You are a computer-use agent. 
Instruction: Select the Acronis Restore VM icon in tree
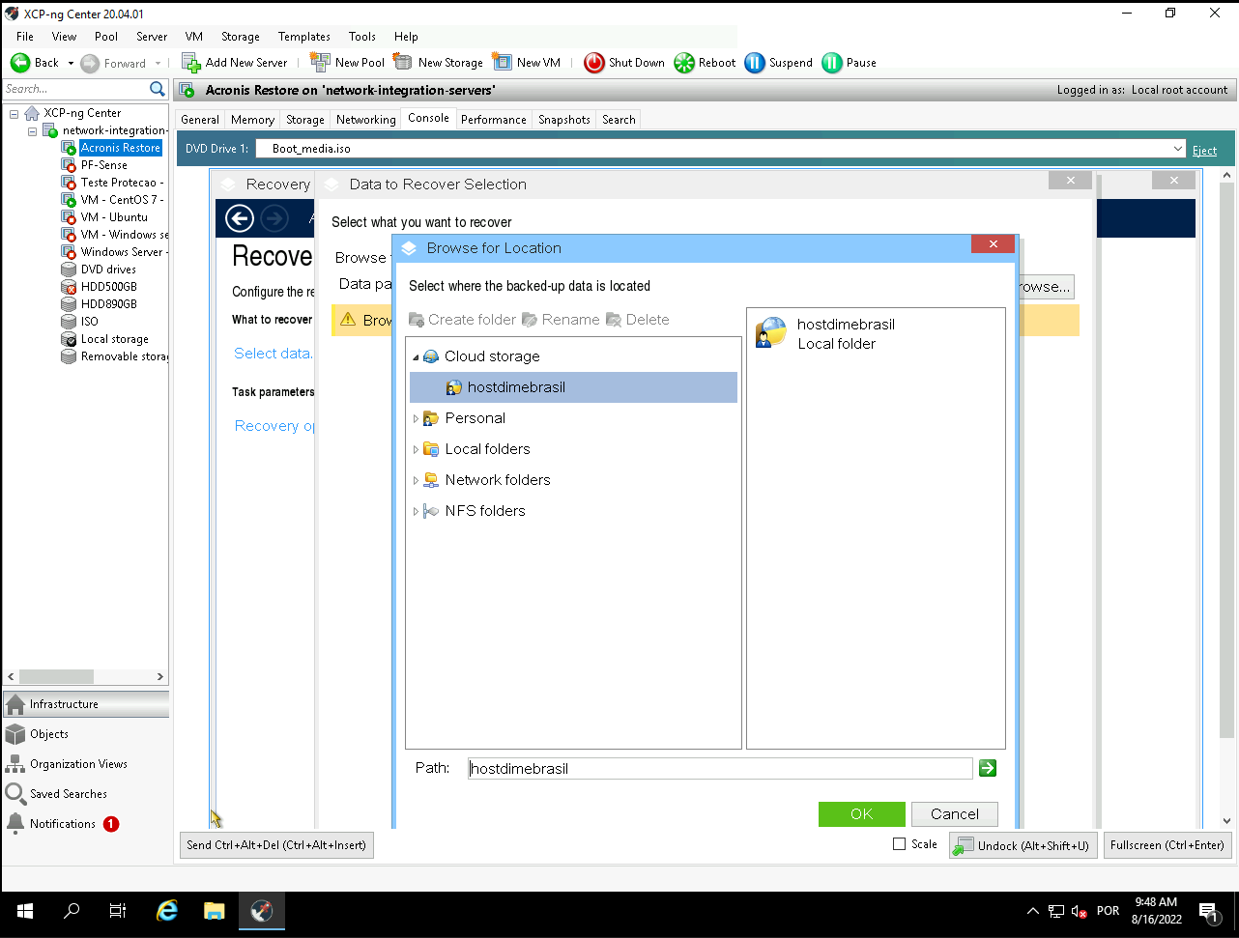pyautogui.click(x=69, y=148)
